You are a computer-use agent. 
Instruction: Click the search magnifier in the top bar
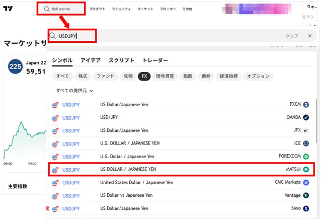pos(47,9)
